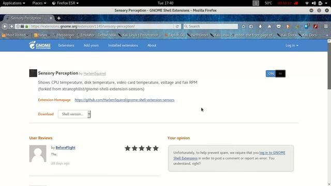
Task: Click the 50°C temperature indicator
Action: click(x=268, y=3)
